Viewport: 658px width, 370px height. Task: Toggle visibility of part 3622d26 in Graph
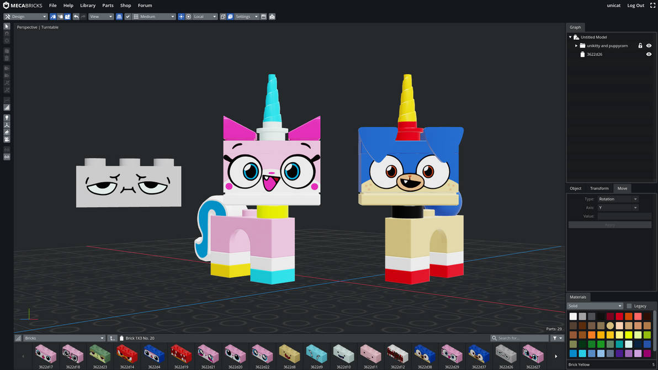tap(649, 54)
